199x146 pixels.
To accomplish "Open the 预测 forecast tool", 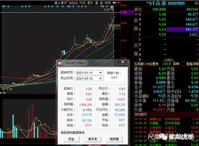I will click(108, 3).
